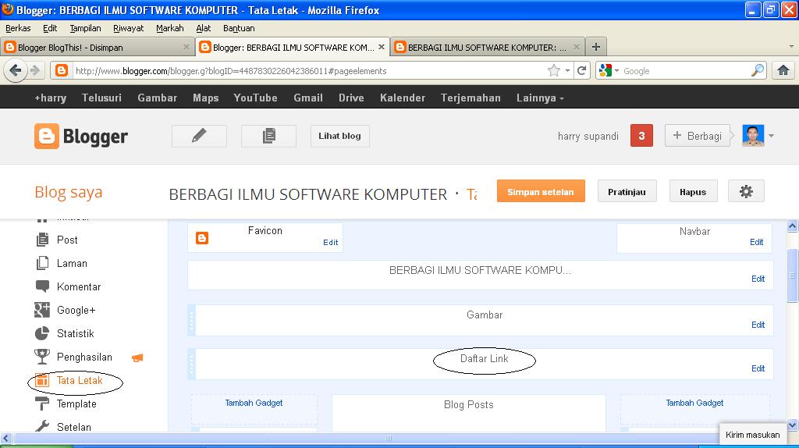Viewport: 799px width, 448px height.
Task: Click the Simpan setelan button
Action: pos(541,192)
